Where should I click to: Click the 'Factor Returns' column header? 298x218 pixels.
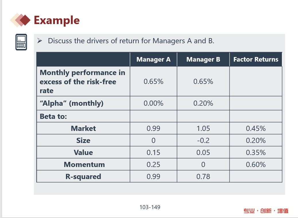[x=256, y=59]
